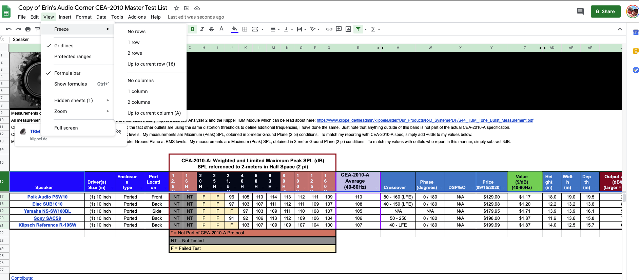Collapse the toolbar with the up chevron
639x280 pixels.
(x=620, y=29)
